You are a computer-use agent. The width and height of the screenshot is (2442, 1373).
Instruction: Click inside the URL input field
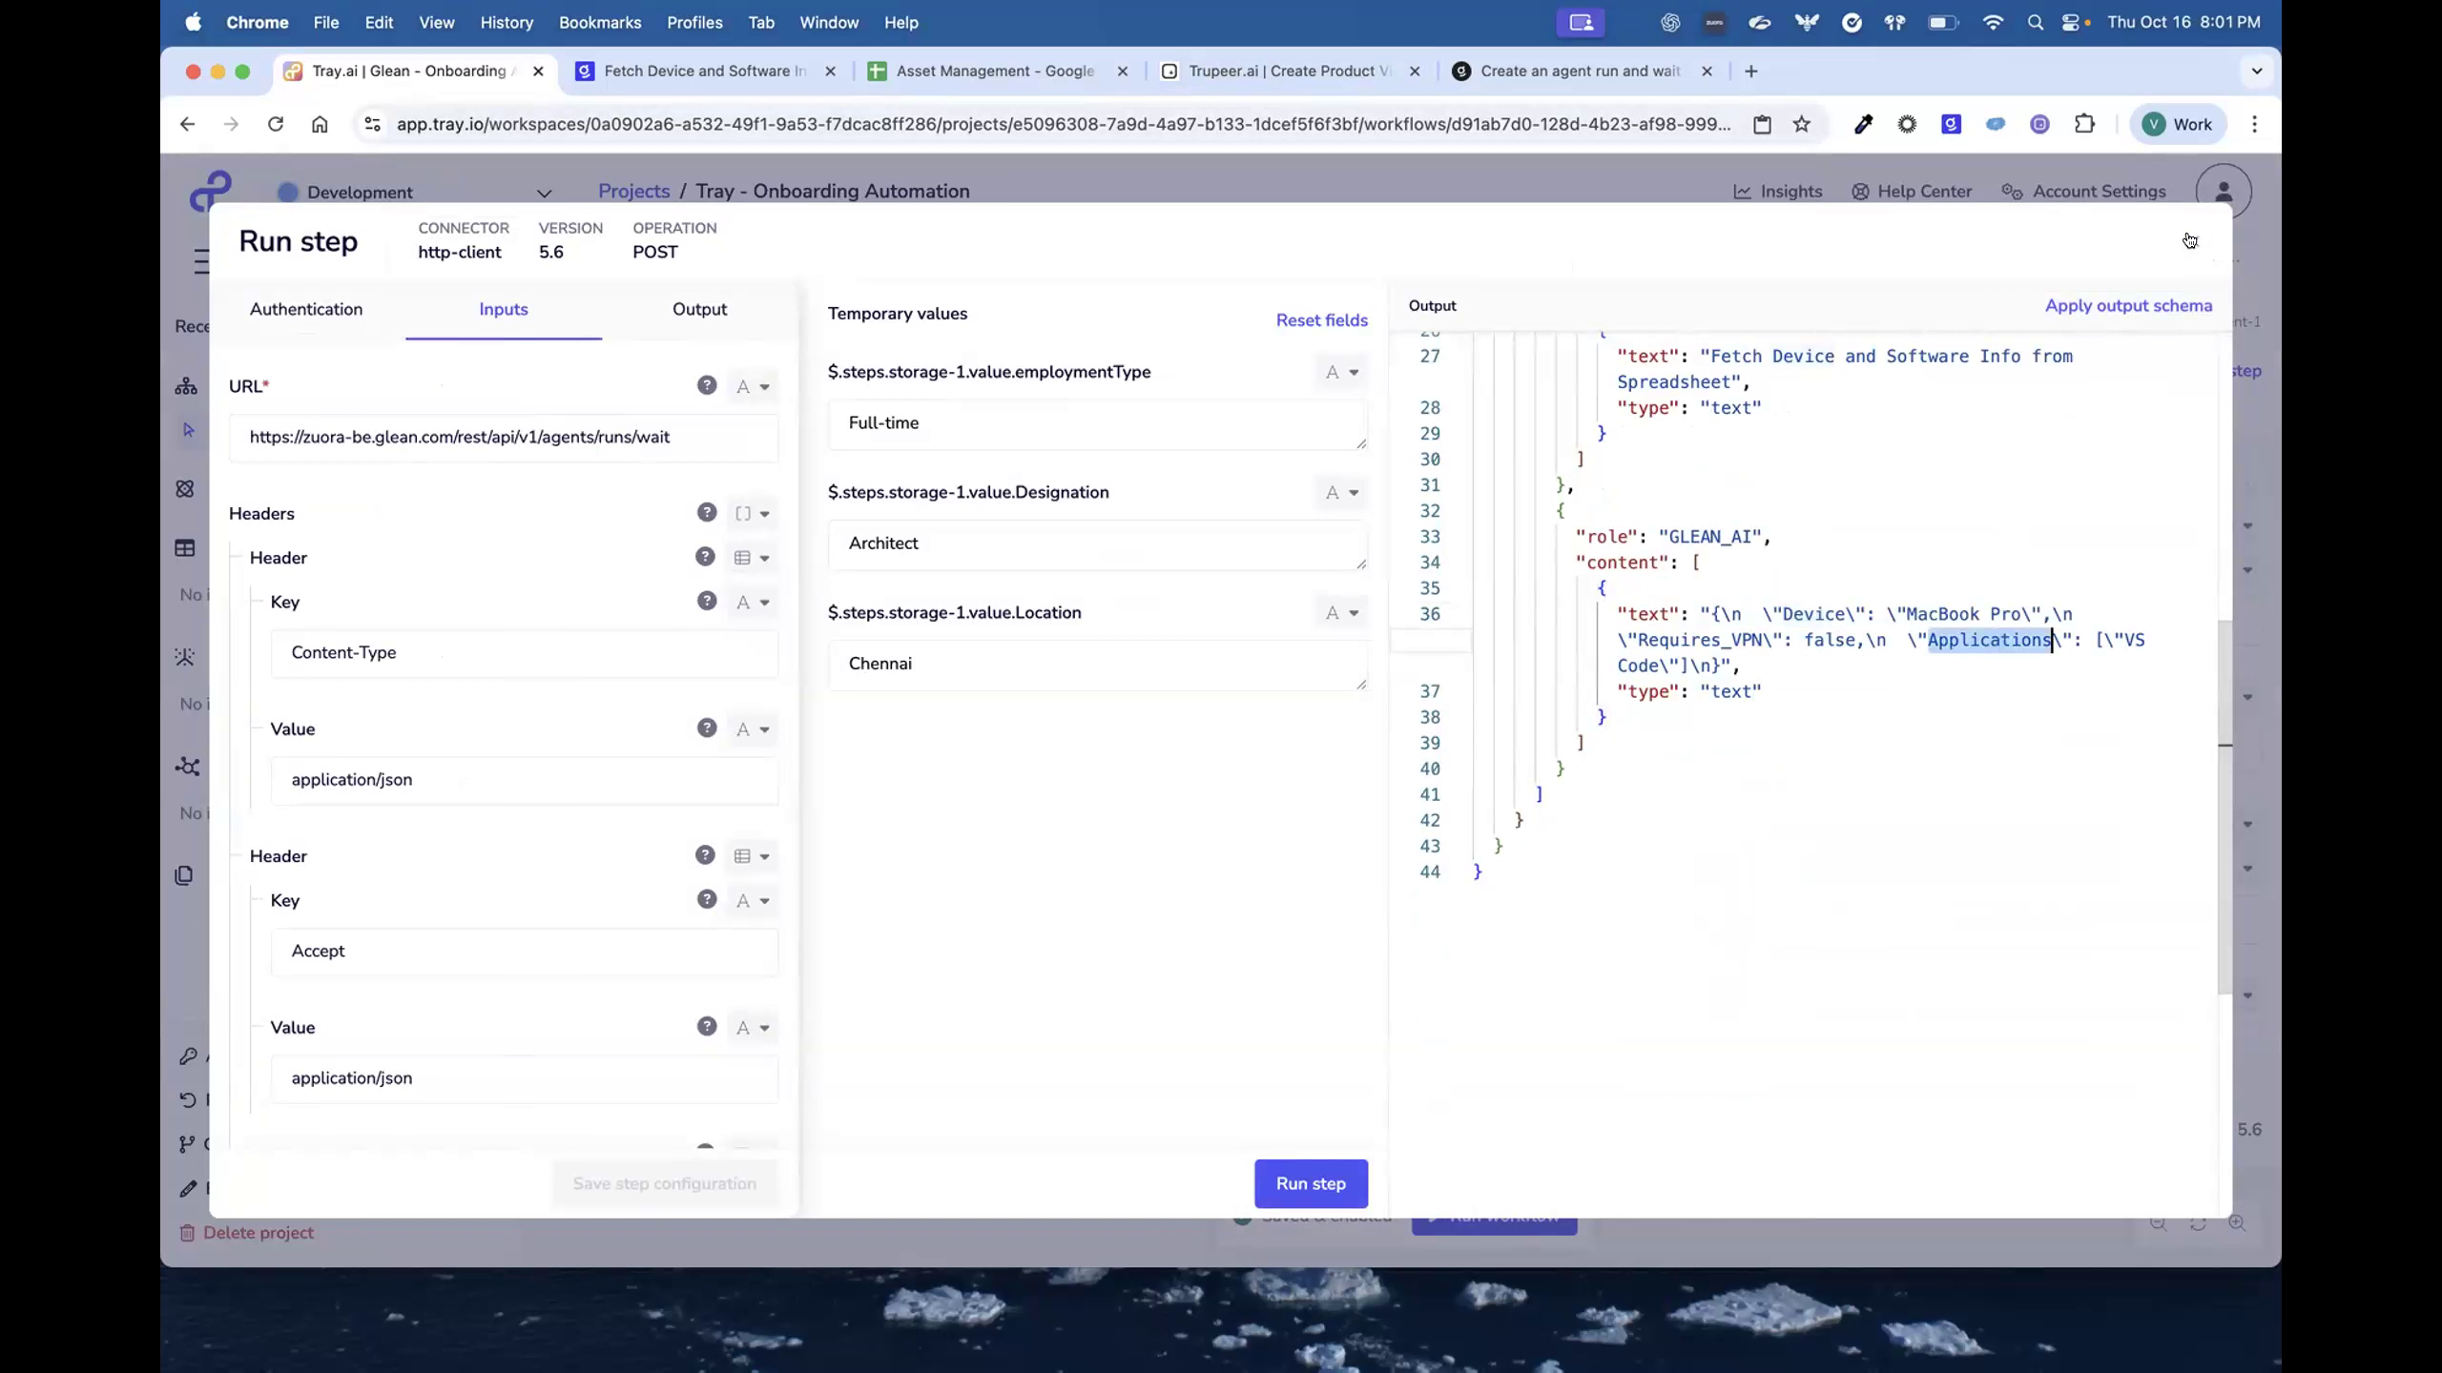[504, 438]
